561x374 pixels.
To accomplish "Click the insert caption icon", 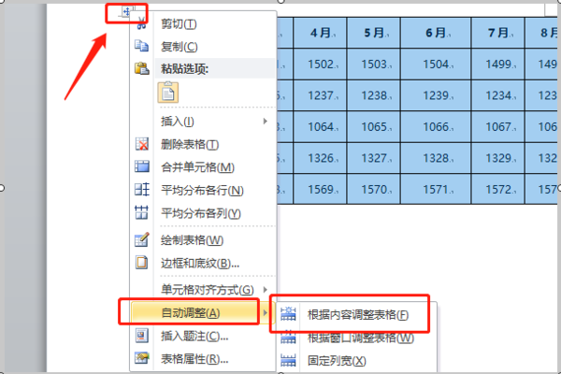I will click(x=142, y=336).
